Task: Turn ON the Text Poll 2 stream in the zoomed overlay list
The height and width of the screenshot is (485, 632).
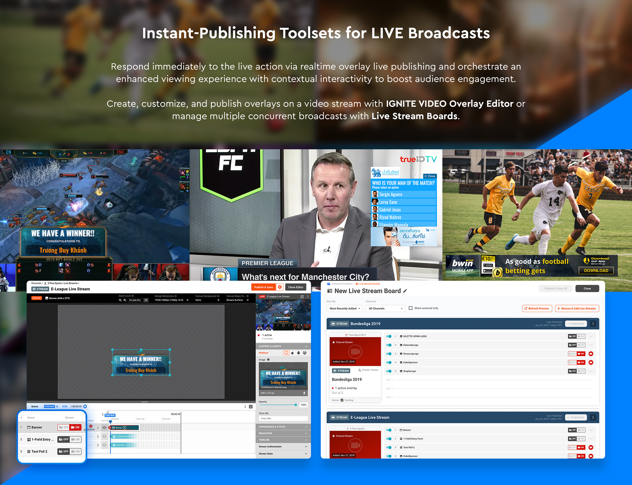Action: (75, 452)
